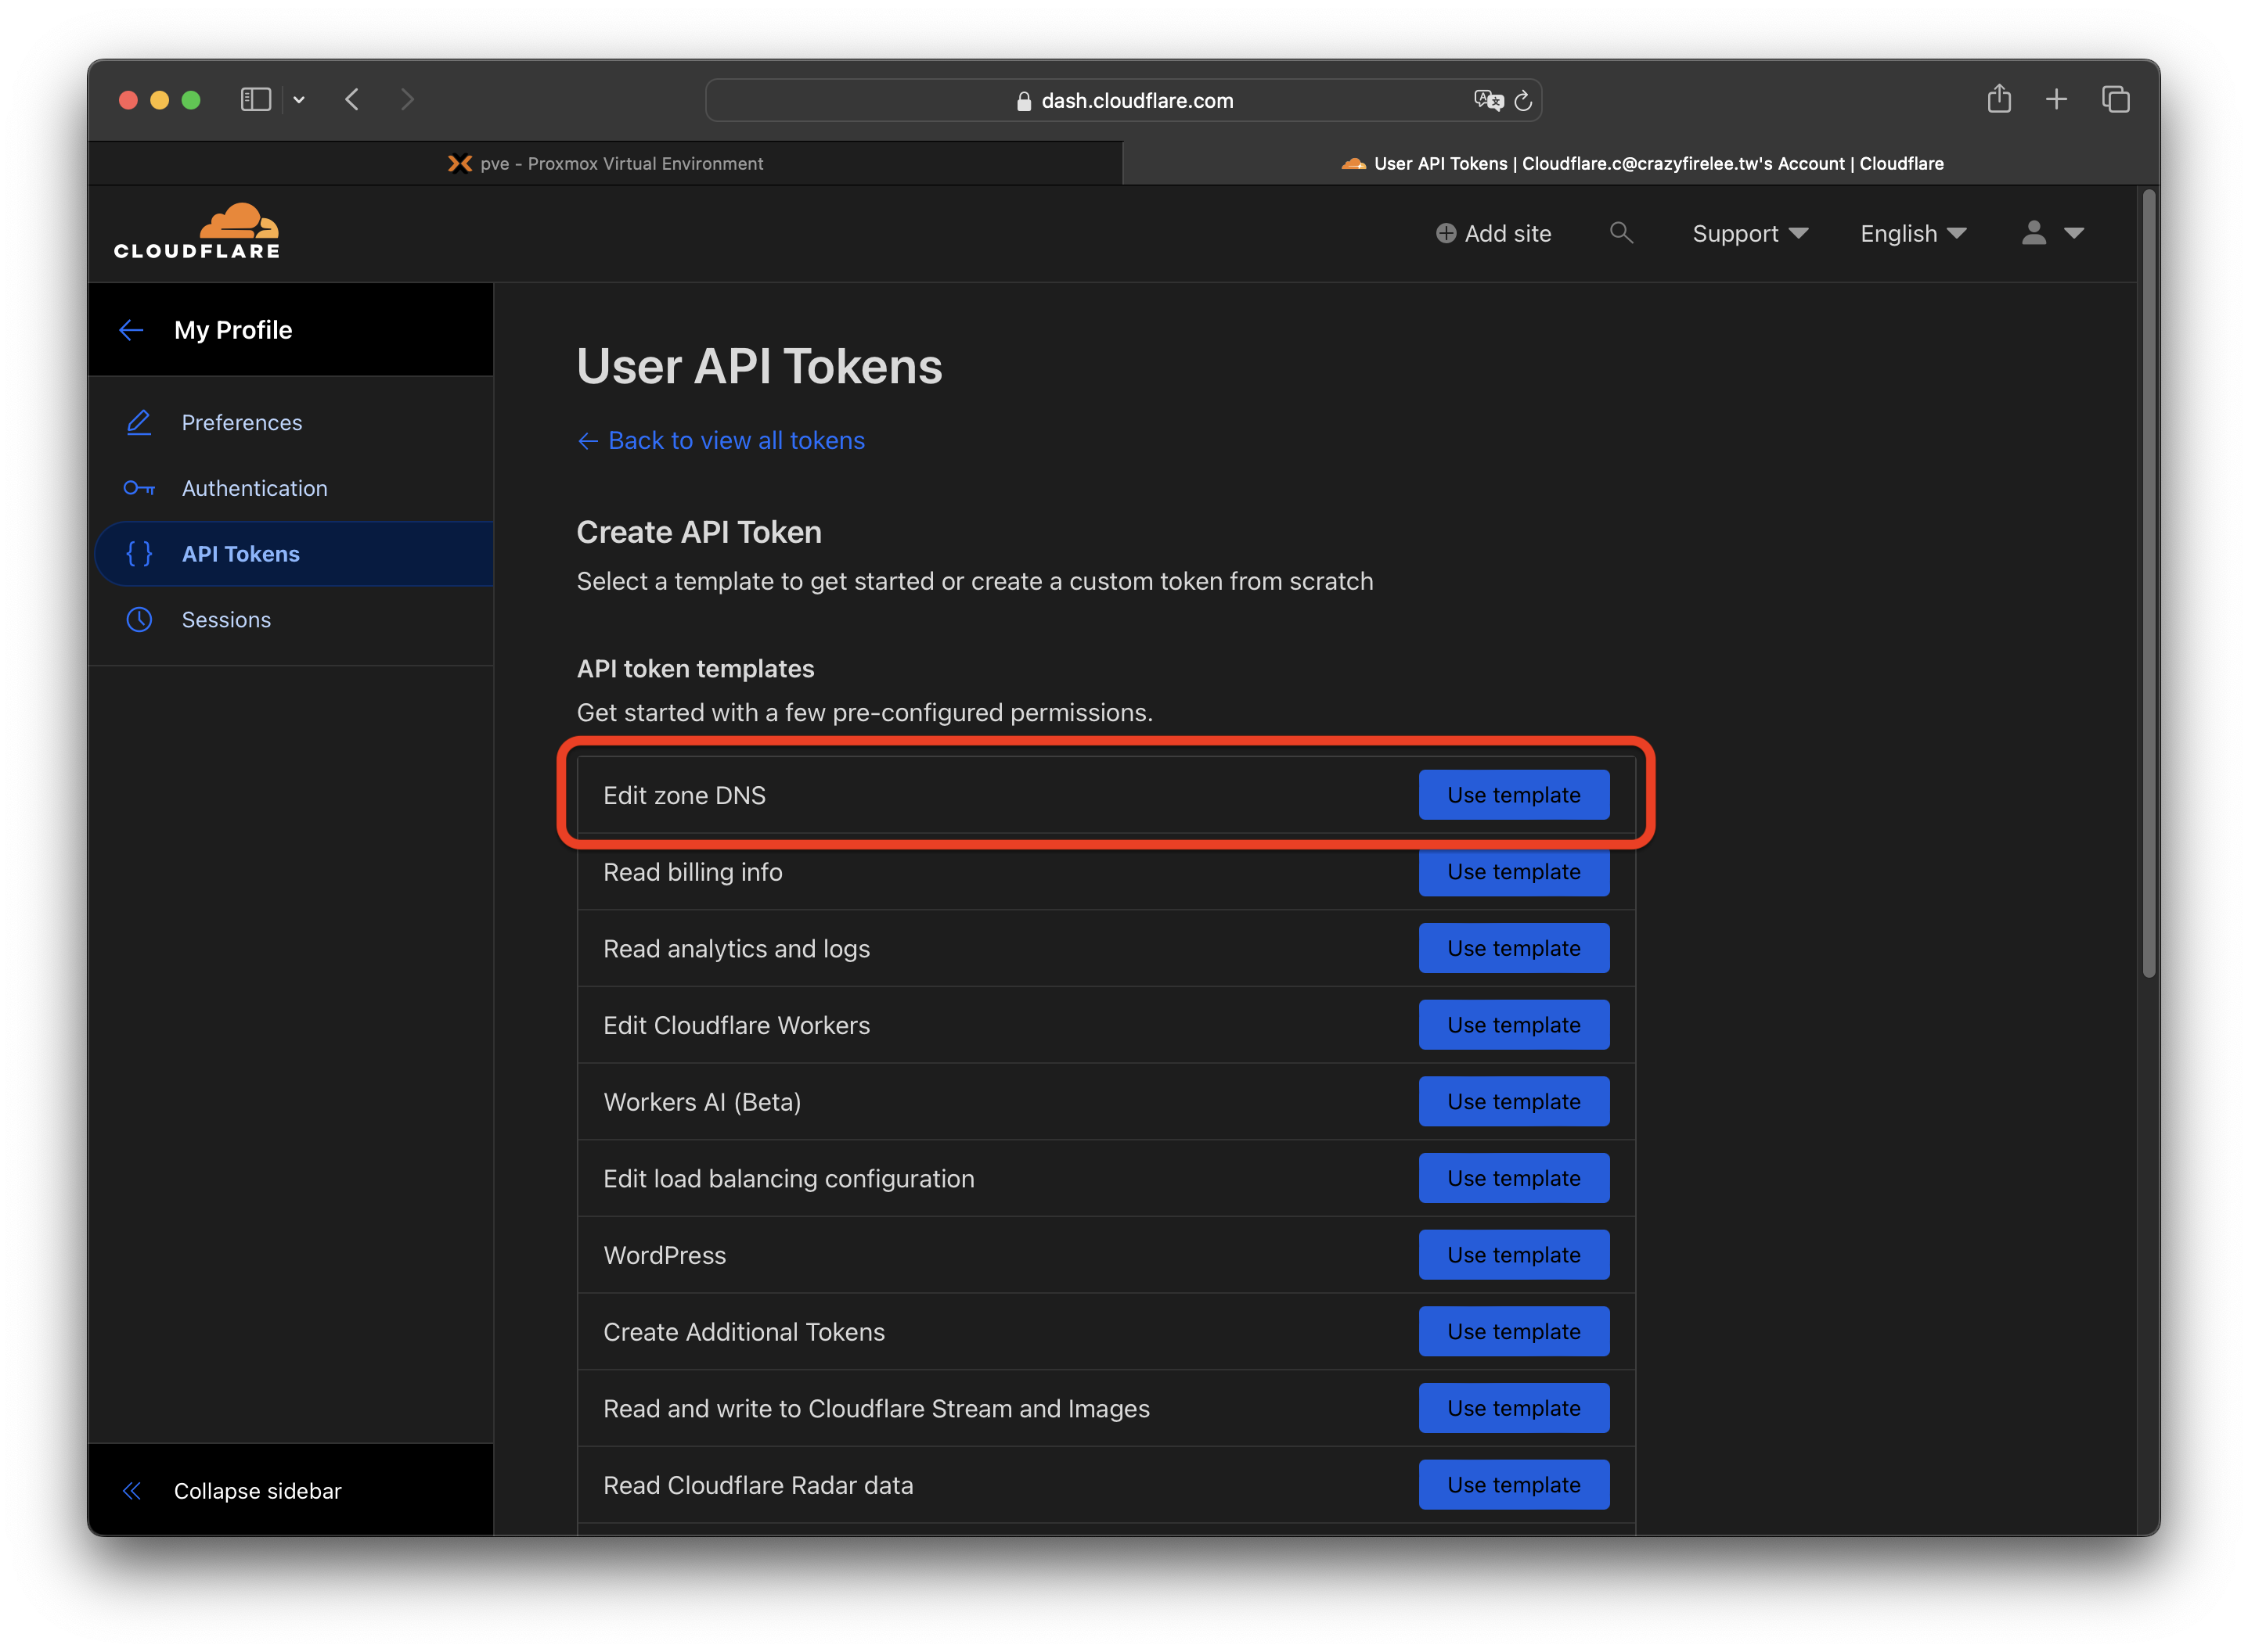The width and height of the screenshot is (2248, 1652).
Task: Reload the page with the refresh icon
Action: click(x=1524, y=100)
